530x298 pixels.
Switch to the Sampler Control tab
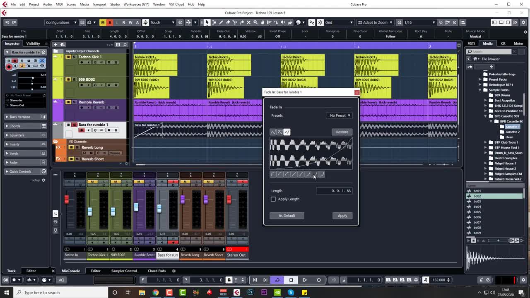[x=124, y=271]
